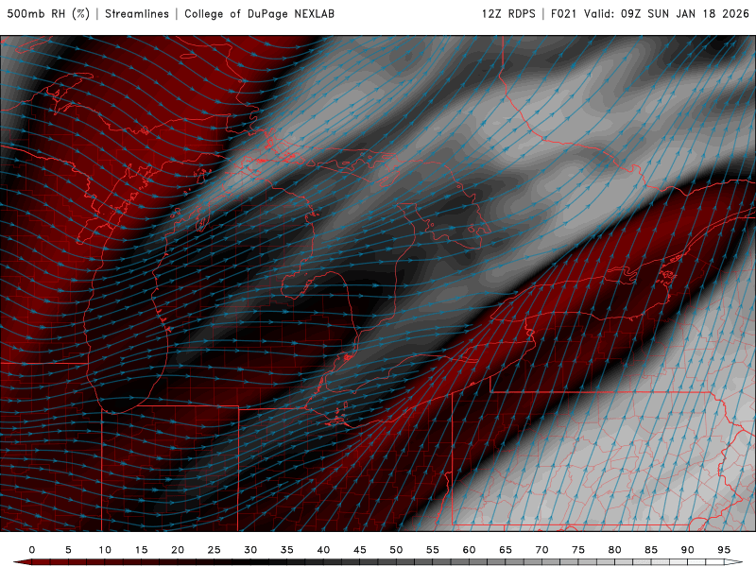Screen dimensions: 756x567
Task: Click the colorbar label "20"
Action: coord(178,550)
